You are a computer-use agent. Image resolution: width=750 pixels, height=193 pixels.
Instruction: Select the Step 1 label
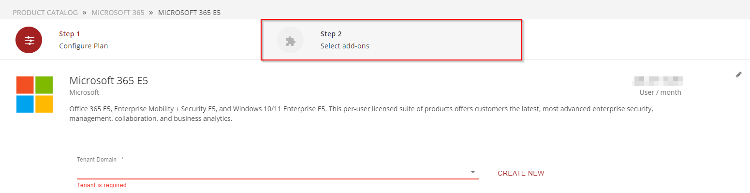[70, 34]
